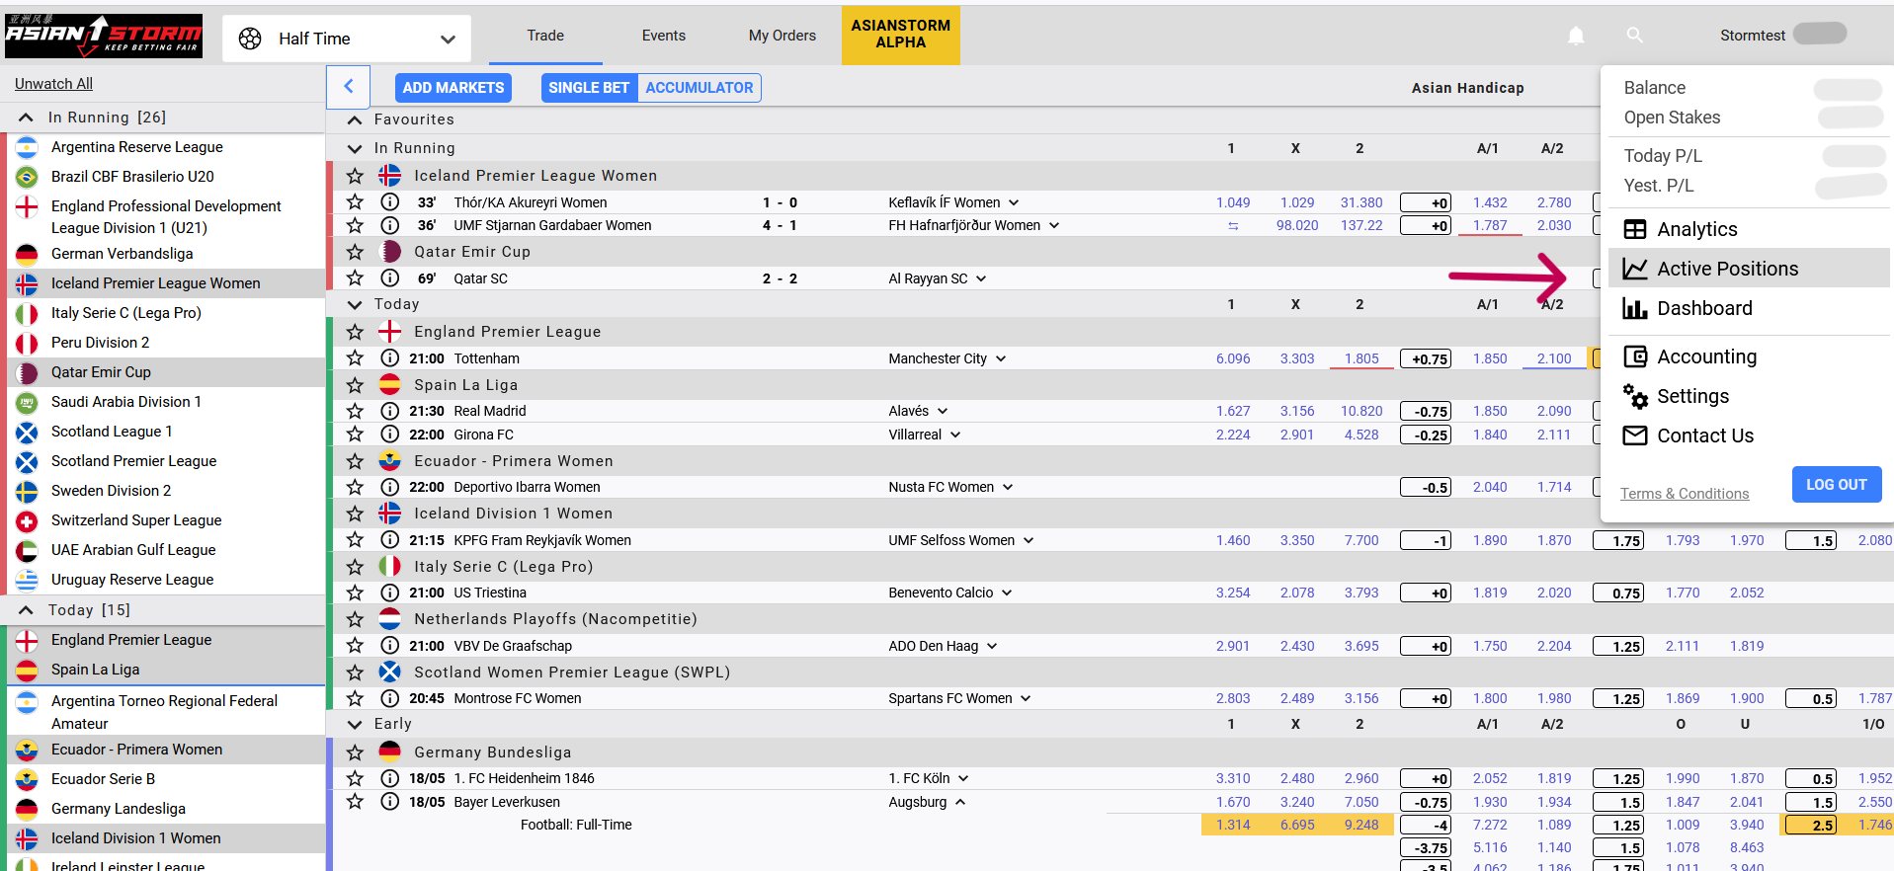1894x871 pixels.
Task: Open info icon for Real Madrid match
Action: pos(390,411)
